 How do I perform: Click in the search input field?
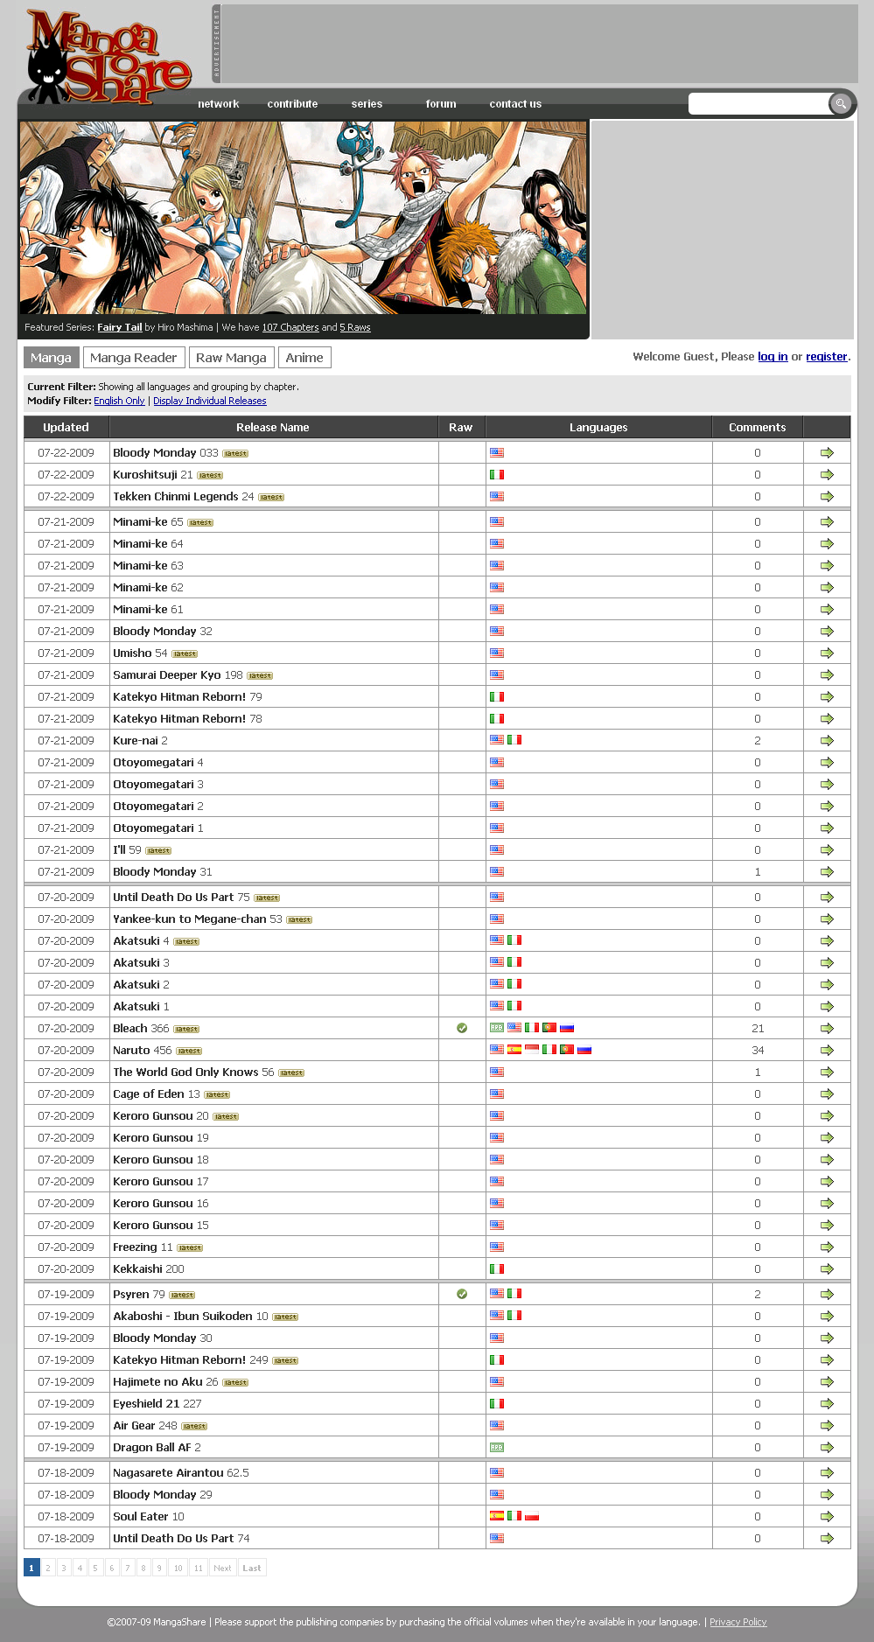759,104
